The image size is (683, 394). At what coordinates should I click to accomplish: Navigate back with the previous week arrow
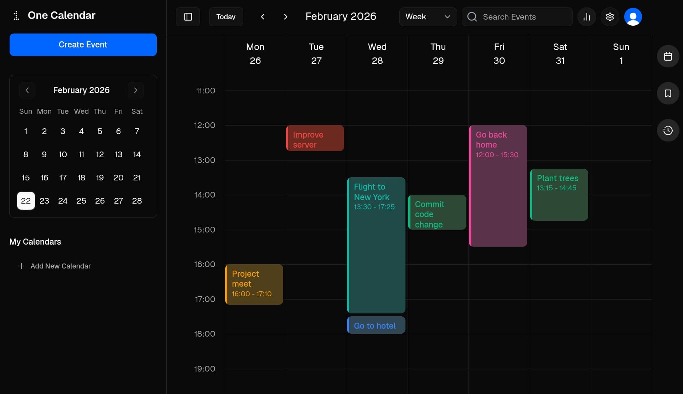263,17
